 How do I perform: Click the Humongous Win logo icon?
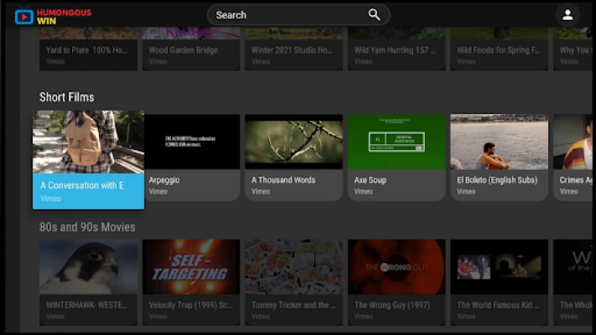click(24, 16)
